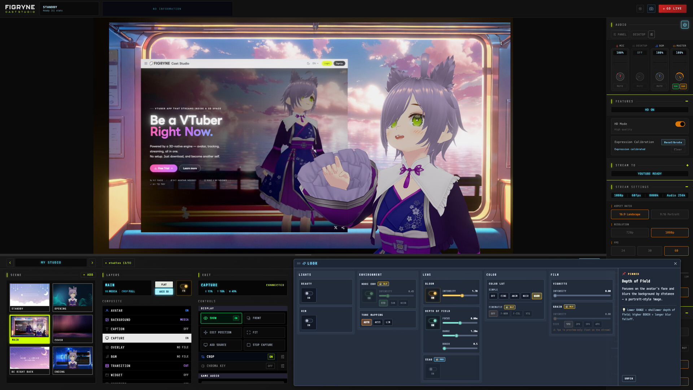Open CROP settings sliders icon

[283, 357]
